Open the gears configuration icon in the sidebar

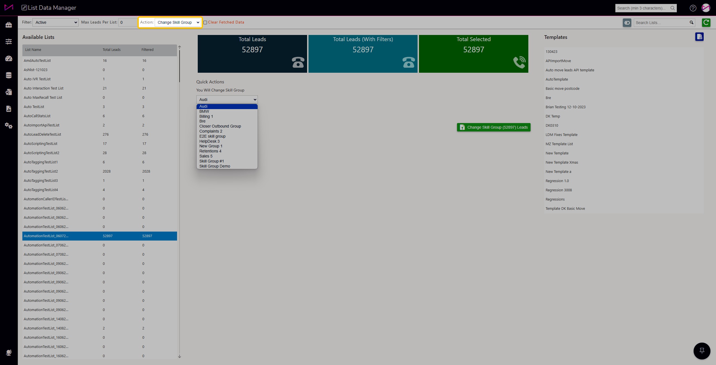point(9,126)
